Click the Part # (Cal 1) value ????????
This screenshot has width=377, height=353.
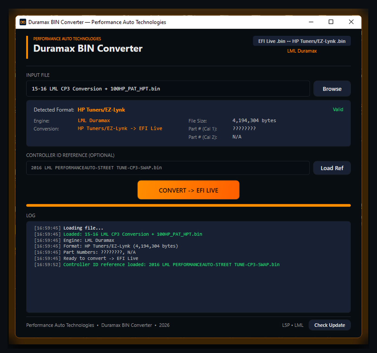[244, 128]
